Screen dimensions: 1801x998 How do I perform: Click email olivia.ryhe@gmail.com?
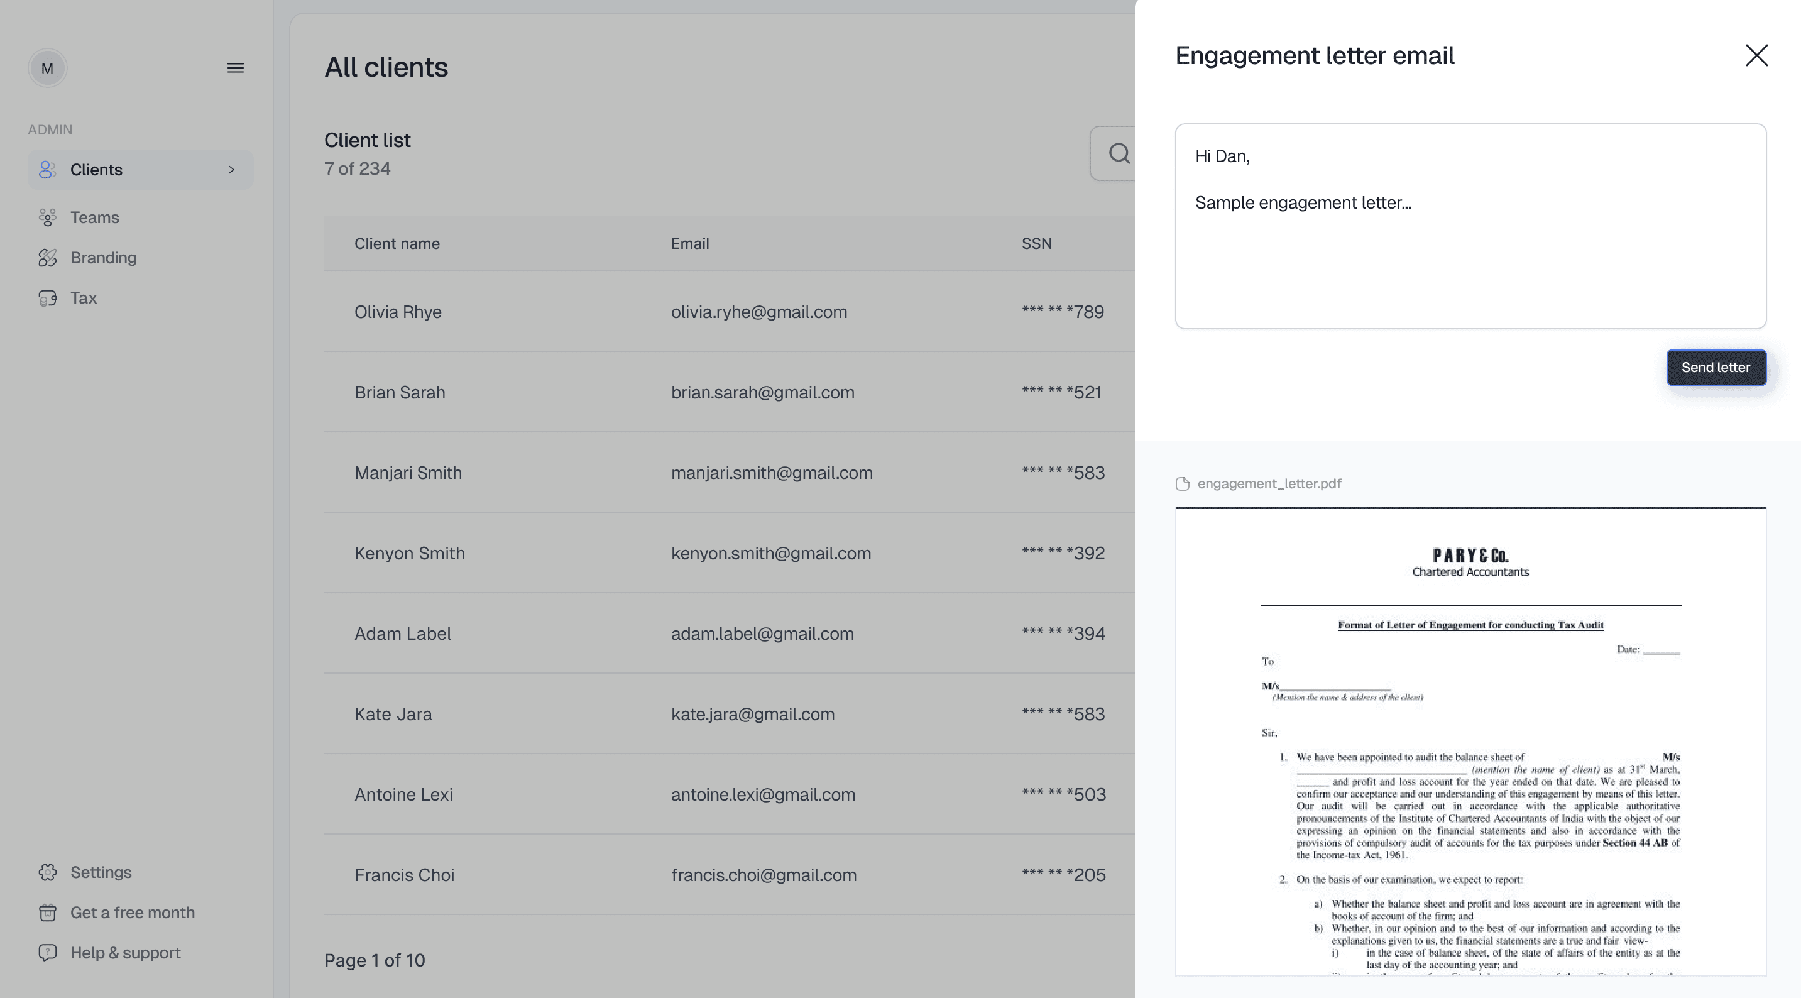click(x=759, y=312)
